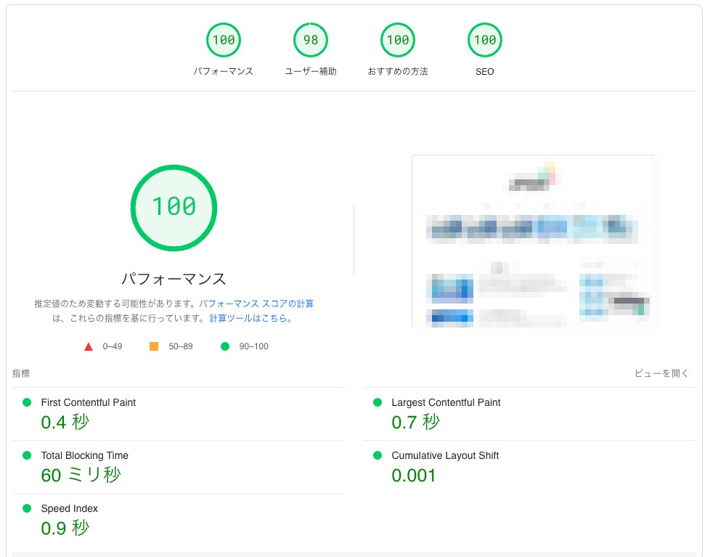Viewport: 710px width, 557px height.
Task: Open the 計算ツールはこちら link
Action: (x=250, y=318)
